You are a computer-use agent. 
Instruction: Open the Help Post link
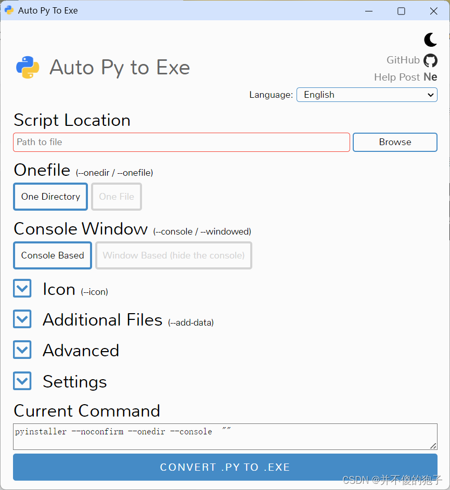click(397, 77)
